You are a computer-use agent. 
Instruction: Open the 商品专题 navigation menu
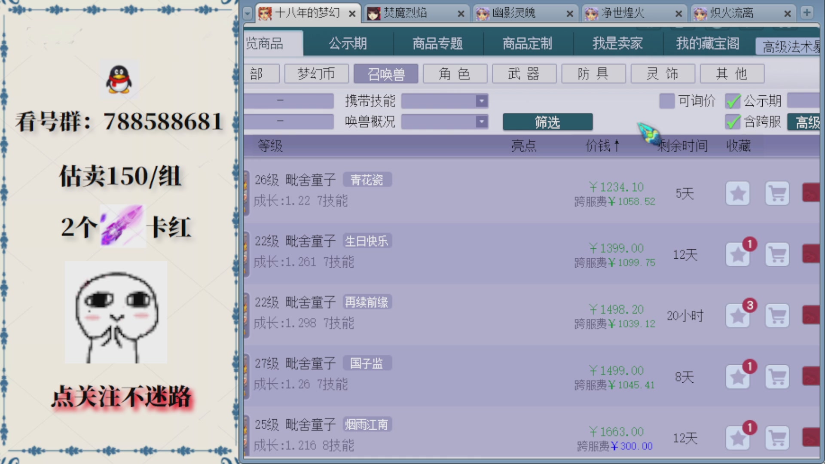pos(437,43)
